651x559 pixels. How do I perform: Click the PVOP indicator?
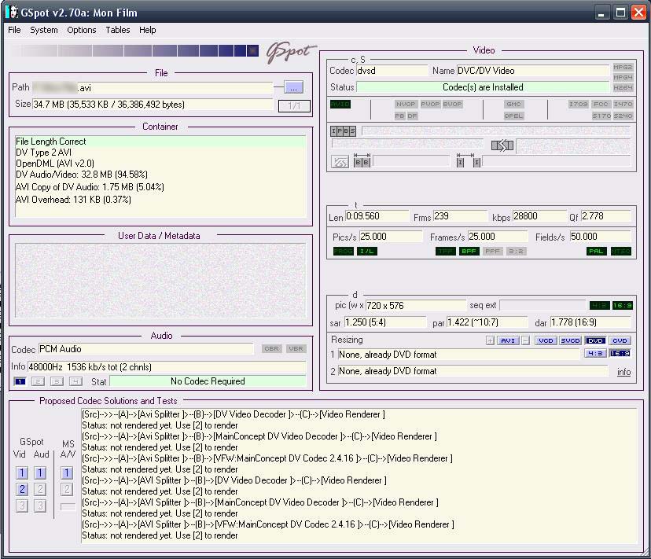(x=430, y=105)
